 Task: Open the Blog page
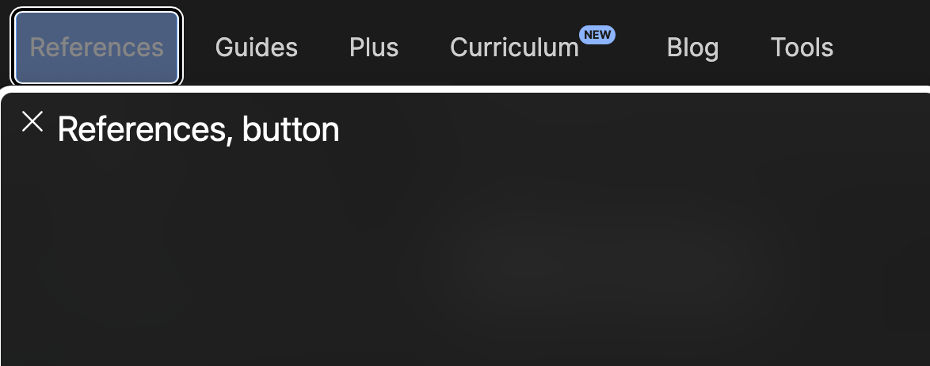pos(693,48)
